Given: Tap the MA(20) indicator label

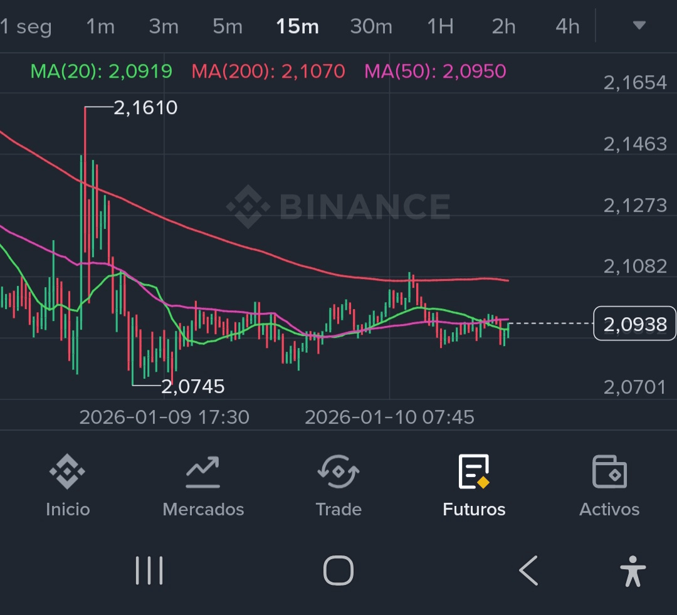Looking at the screenshot, I should click(x=101, y=71).
